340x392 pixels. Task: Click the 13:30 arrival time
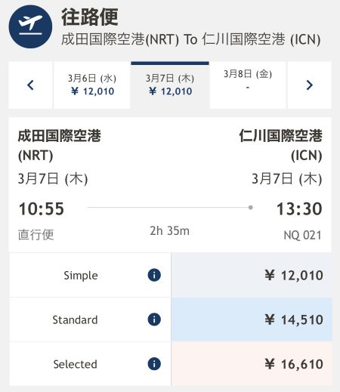299,208
